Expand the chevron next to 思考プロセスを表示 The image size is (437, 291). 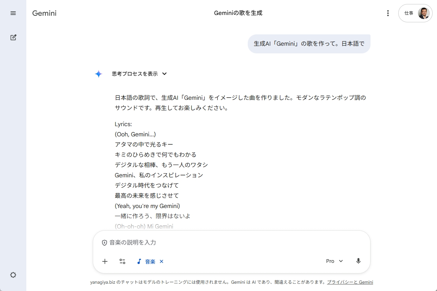tap(164, 73)
